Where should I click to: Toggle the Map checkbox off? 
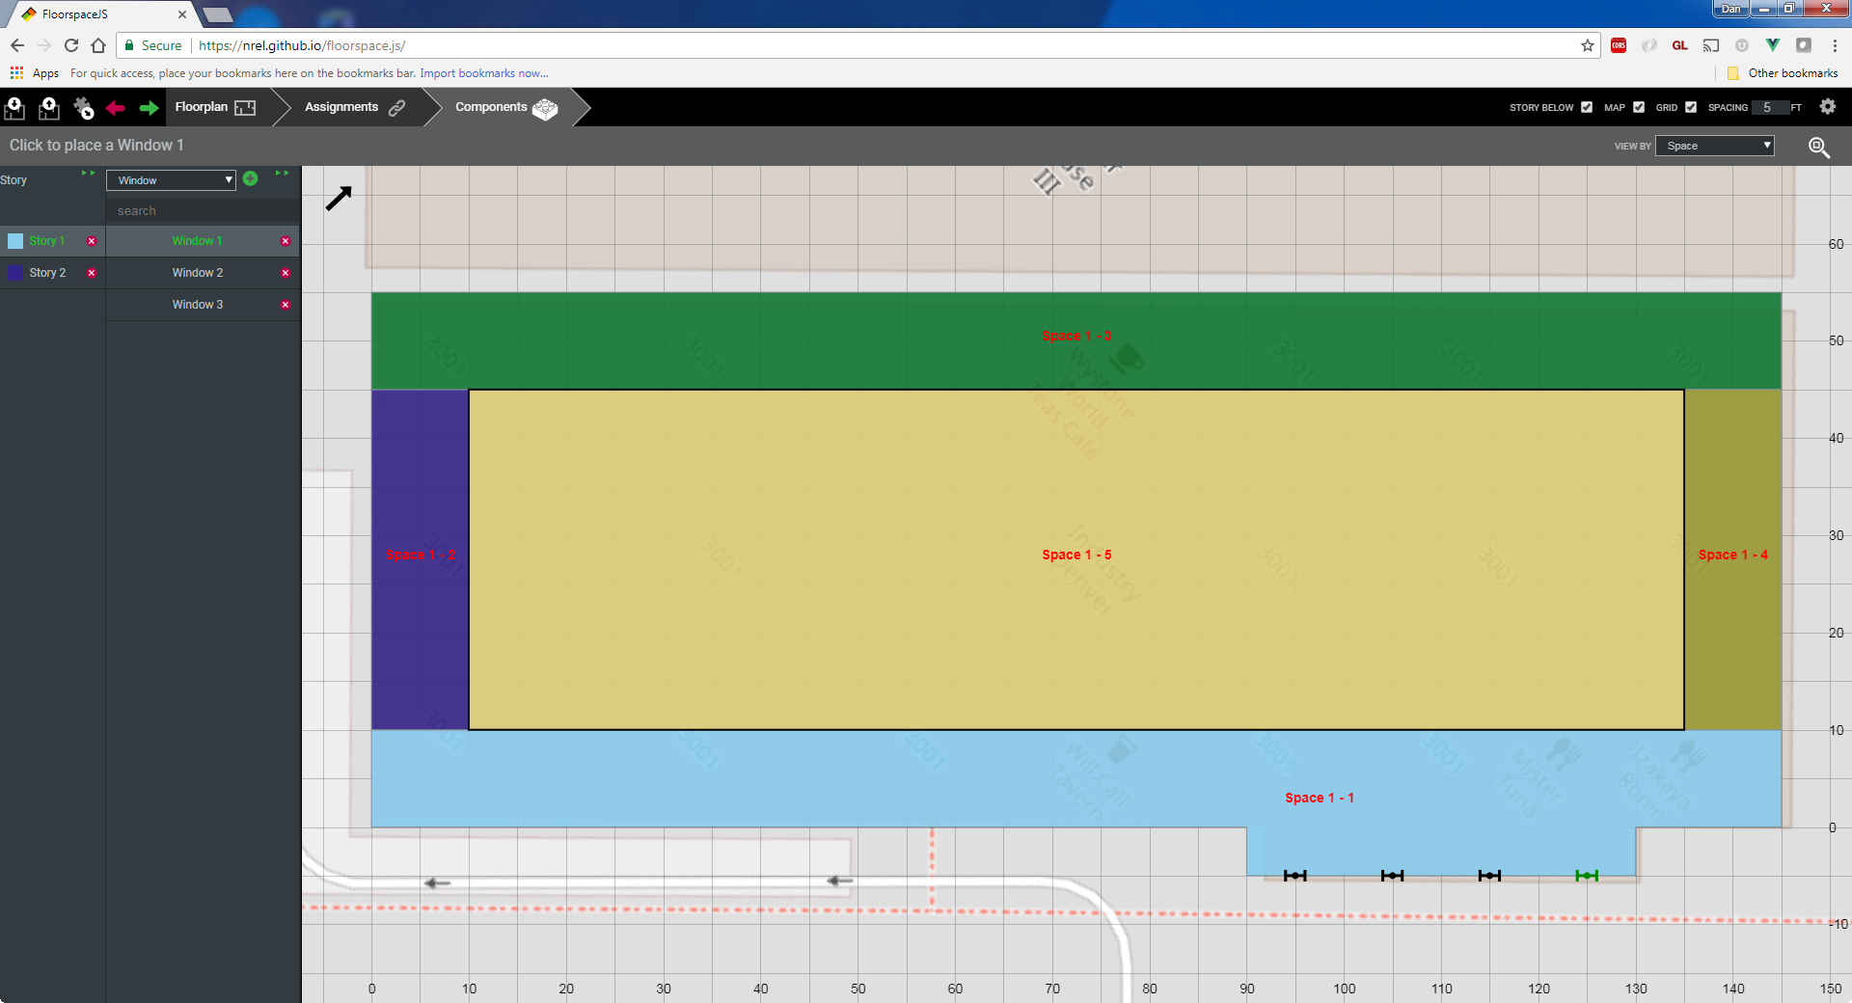(x=1639, y=107)
